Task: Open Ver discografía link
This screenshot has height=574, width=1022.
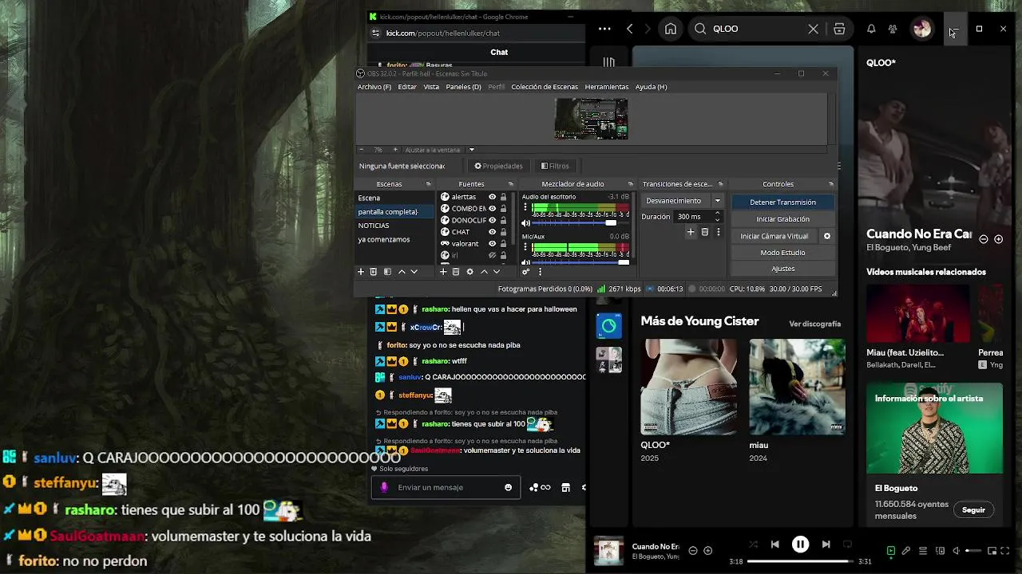Action: click(814, 324)
